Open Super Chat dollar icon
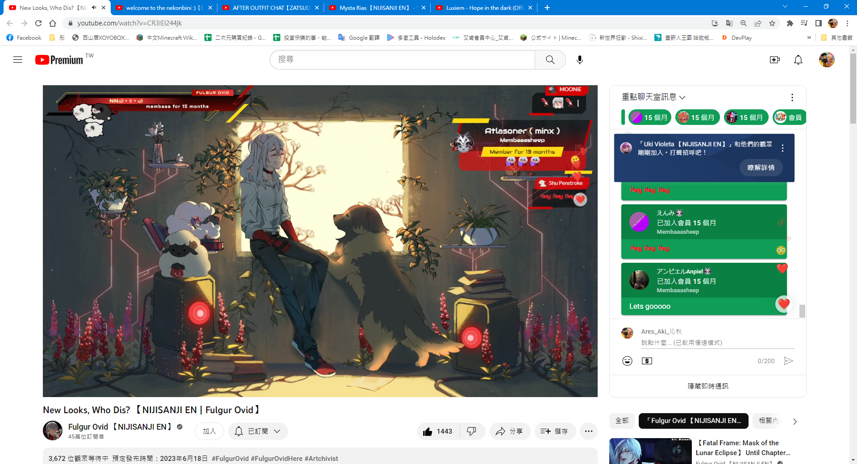The width and height of the screenshot is (857, 464). click(x=647, y=361)
